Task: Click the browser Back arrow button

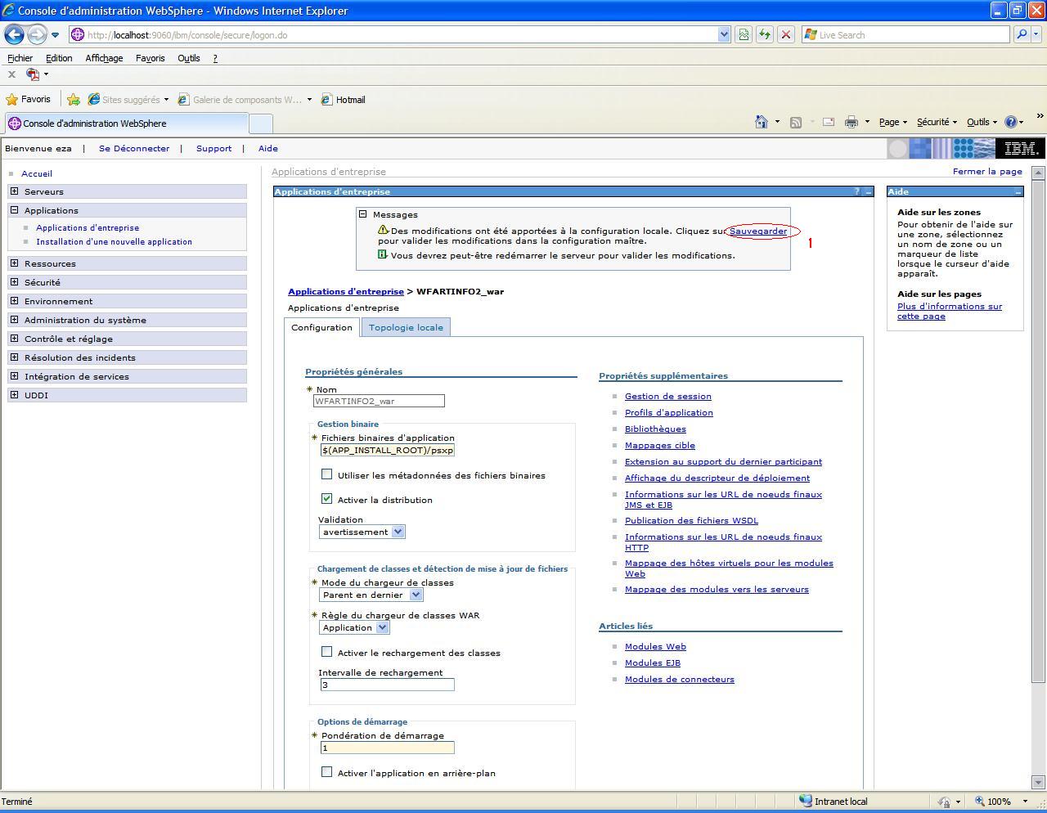Action: [x=14, y=34]
